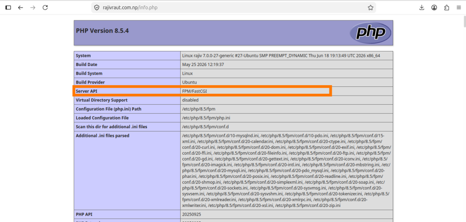Image resolution: width=466 pixels, height=222 pixels.
Task: Open the browser hamburger menu
Action: point(459,8)
